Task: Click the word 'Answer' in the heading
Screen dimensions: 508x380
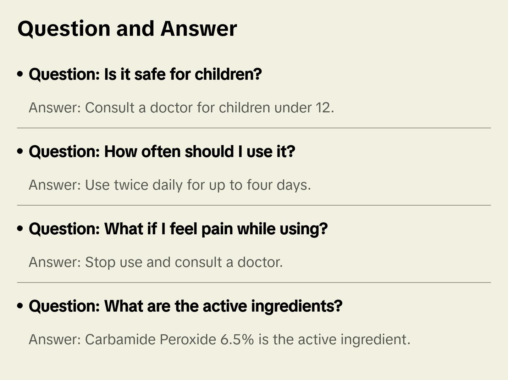Action: 198,29
